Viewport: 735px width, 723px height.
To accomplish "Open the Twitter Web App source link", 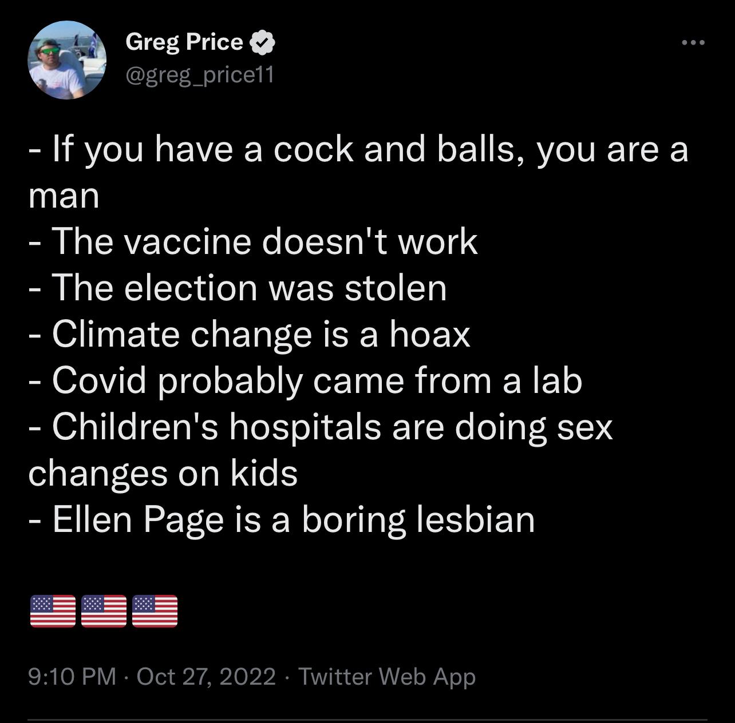I will [x=387, y=677].
